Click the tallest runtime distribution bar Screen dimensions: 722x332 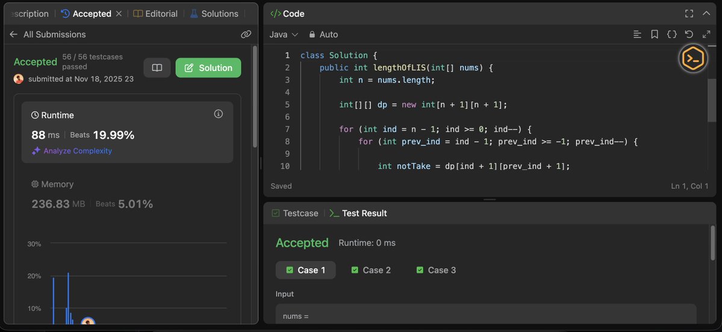coord(68,298)
